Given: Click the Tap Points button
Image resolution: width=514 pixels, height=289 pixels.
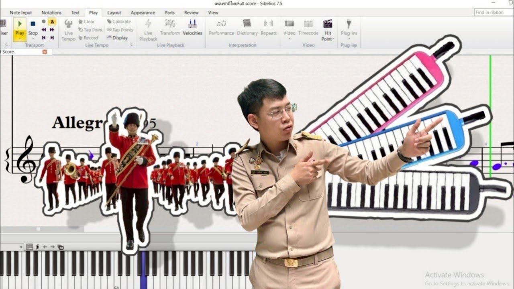Looking at the screenshot, I should tap(120, 30).
